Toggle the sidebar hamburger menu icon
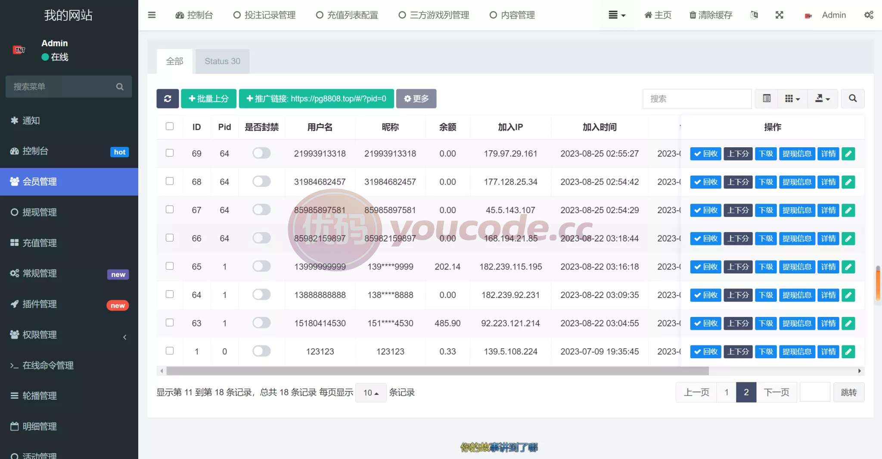This screenshot has width=882, height=459. pyautogui.click(x=152, y=15)
